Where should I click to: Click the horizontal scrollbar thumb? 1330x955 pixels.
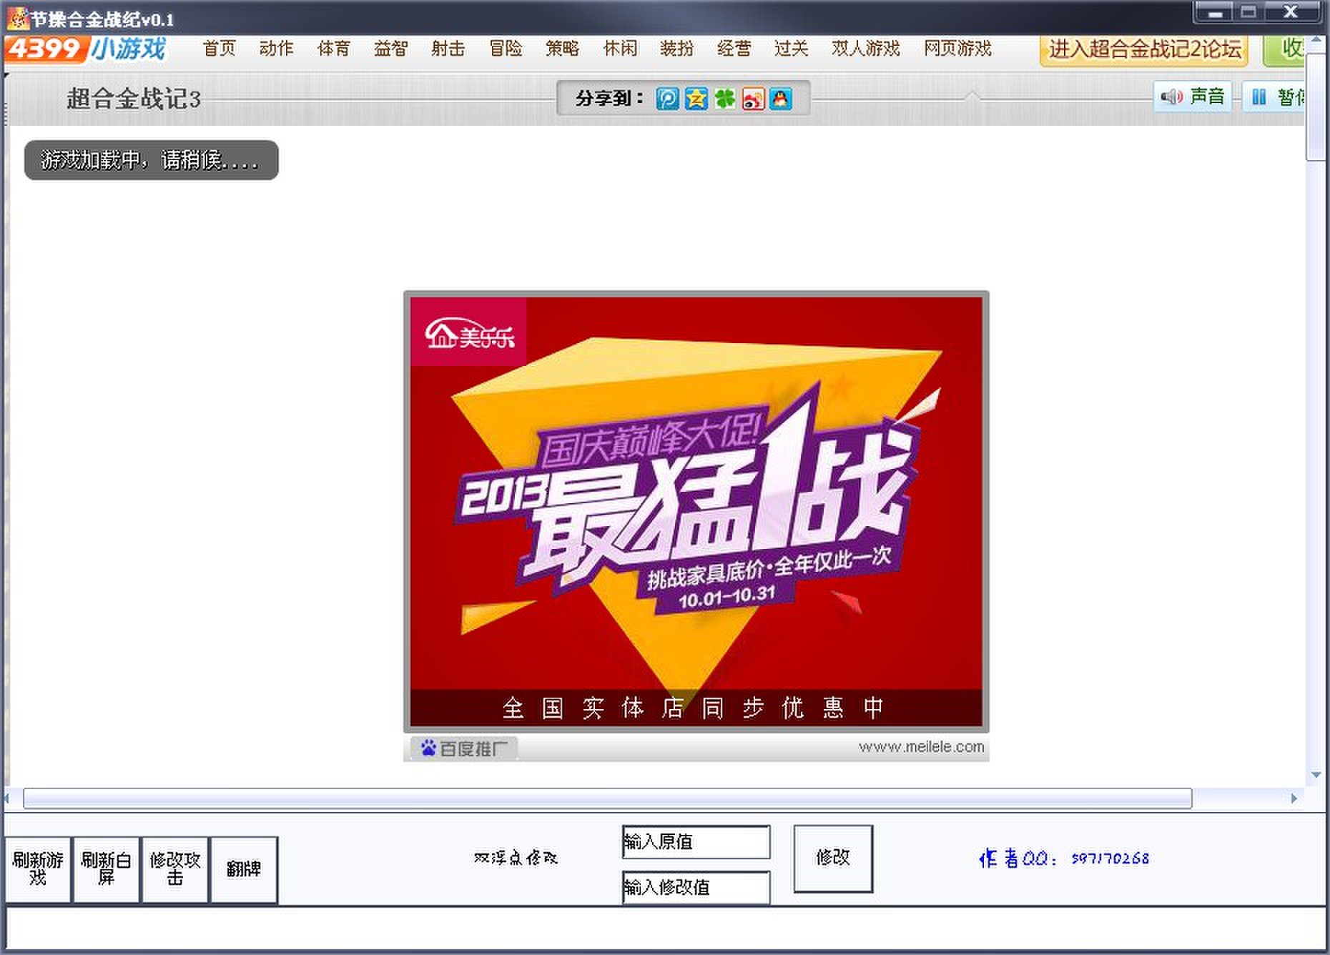[607, 798]
